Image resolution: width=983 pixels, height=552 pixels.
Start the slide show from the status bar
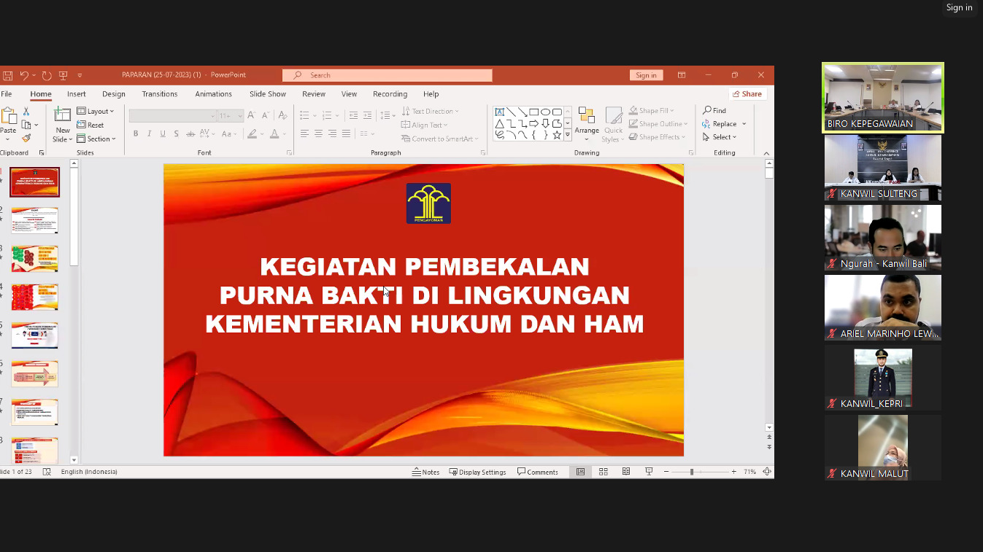pos(648,472)
